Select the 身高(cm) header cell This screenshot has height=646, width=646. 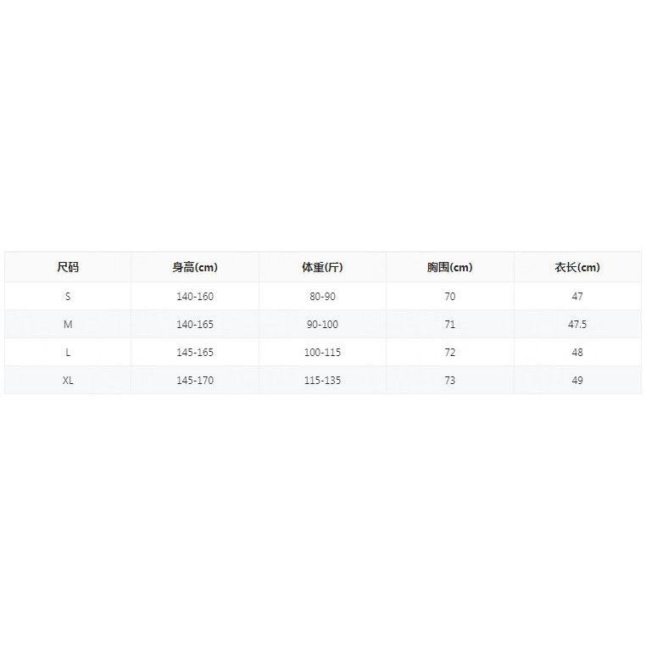pos(195,267)
